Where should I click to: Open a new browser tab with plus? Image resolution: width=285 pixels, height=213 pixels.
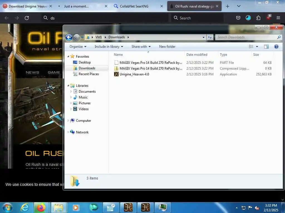coord(227,6)
